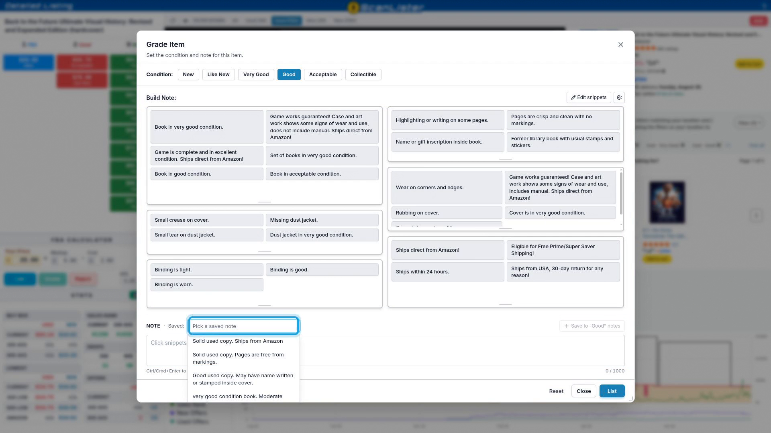Select the Like New condition
The height and width of the screenshot is (433, 771).
[x=218, y=75]
